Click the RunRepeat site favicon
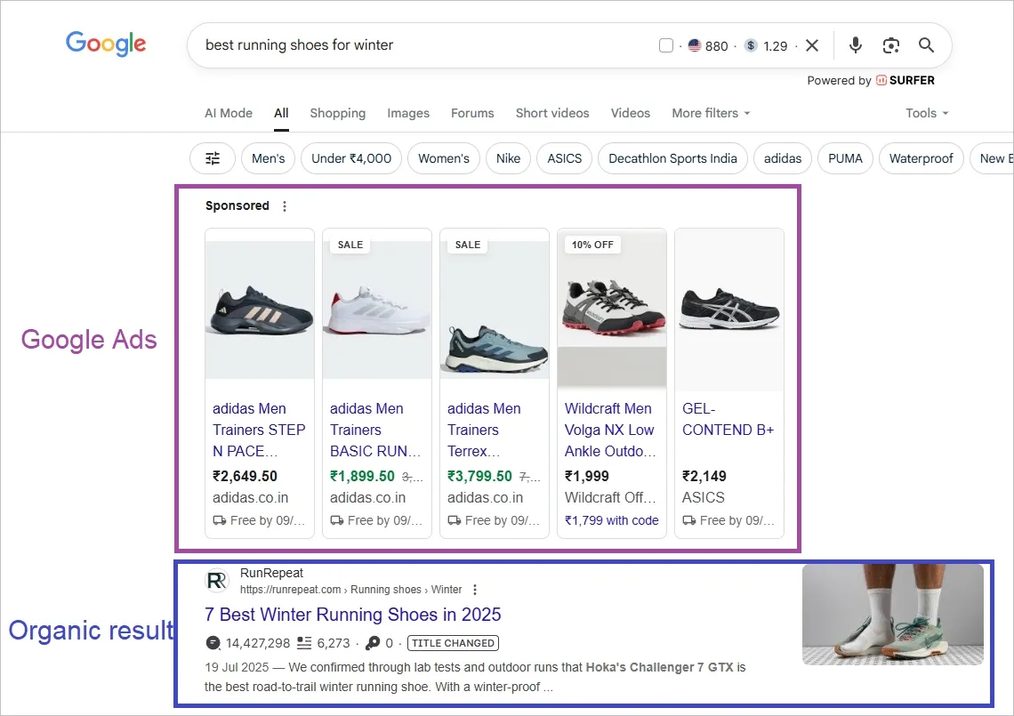This screenshot has height=716, width=1014. pyautogui.click(x=217, y=581)
